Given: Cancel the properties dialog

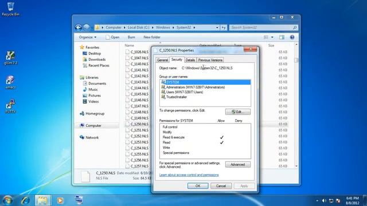Looking at the screenshot, I should click(221, 186).
